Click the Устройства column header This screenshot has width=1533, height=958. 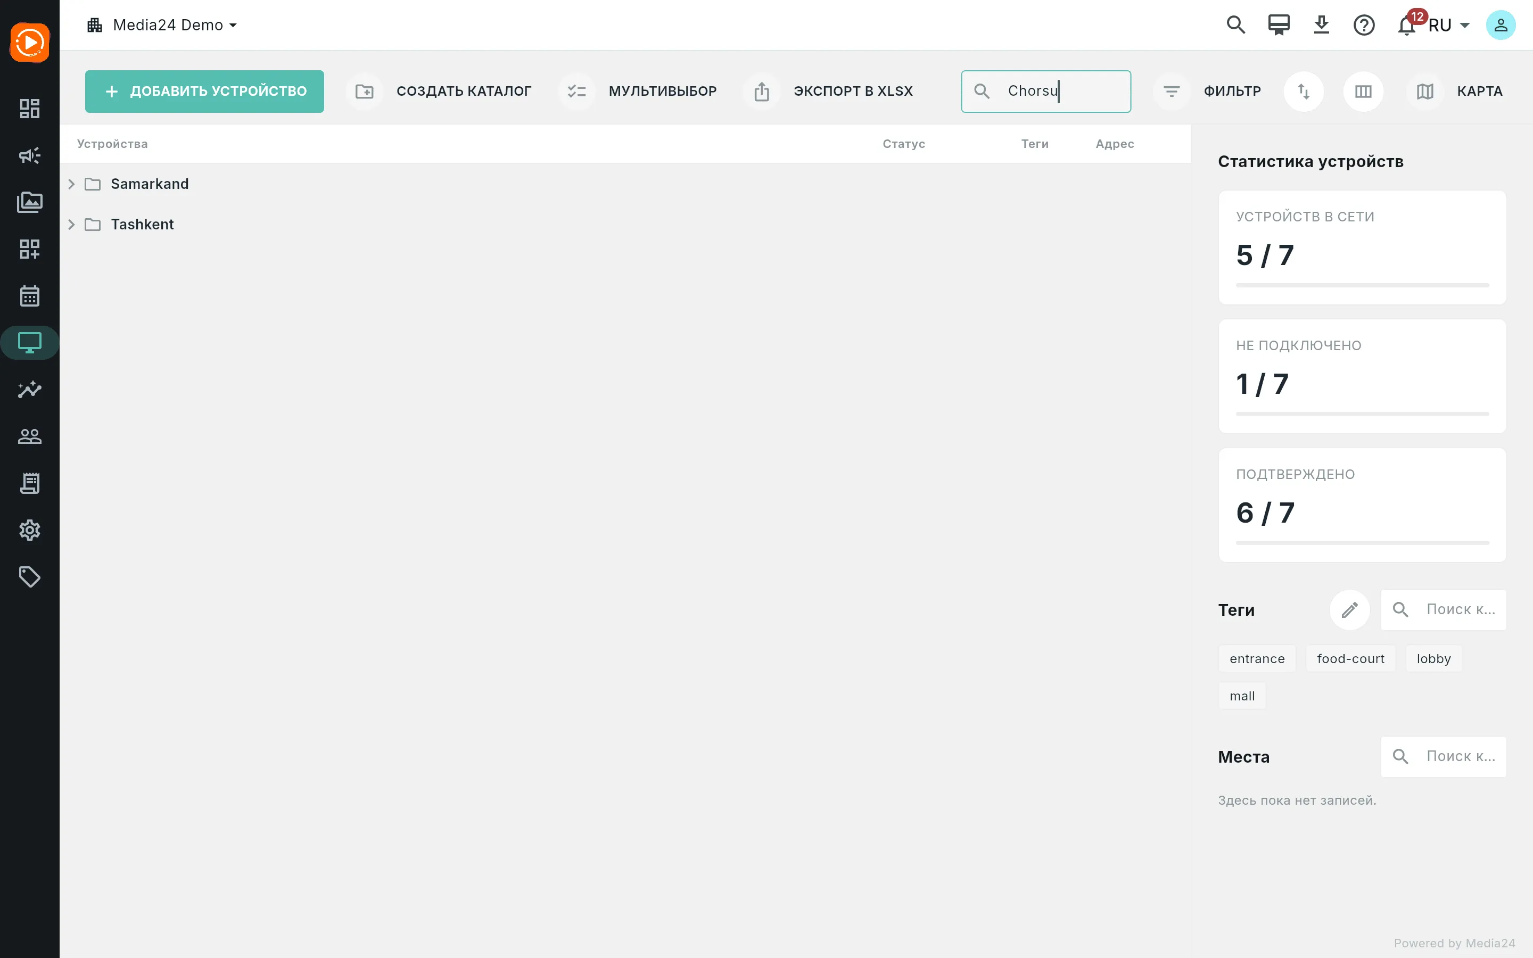point(112,144)
